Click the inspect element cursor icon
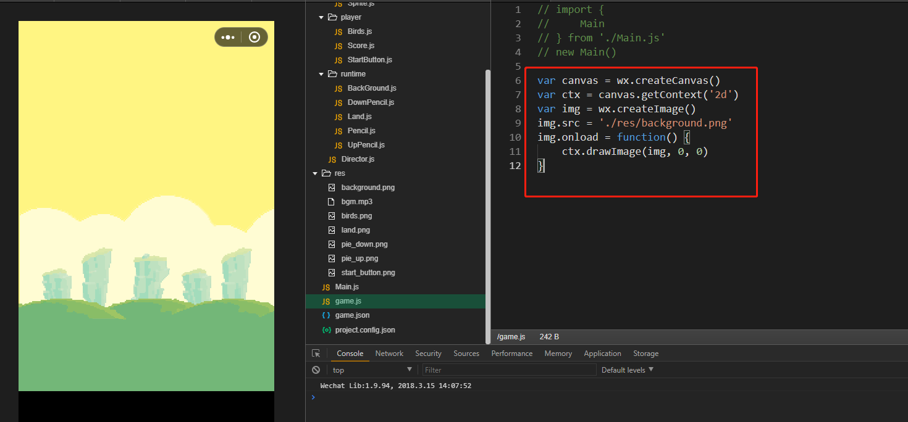 (x=316, y=354)
